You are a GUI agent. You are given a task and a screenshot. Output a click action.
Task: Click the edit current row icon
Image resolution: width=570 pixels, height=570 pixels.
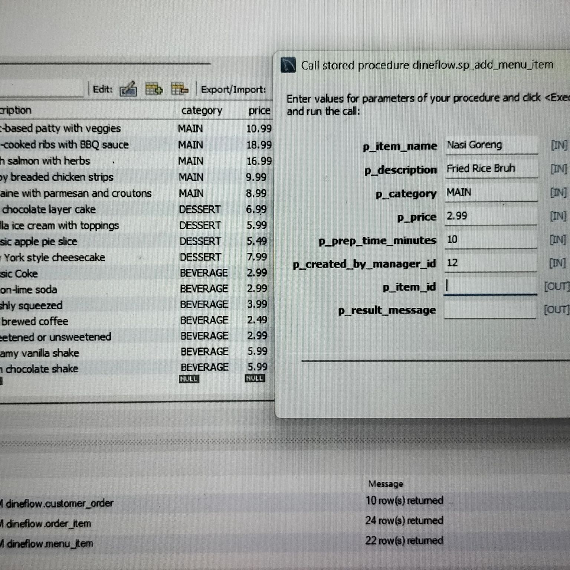tap(128, 89)
